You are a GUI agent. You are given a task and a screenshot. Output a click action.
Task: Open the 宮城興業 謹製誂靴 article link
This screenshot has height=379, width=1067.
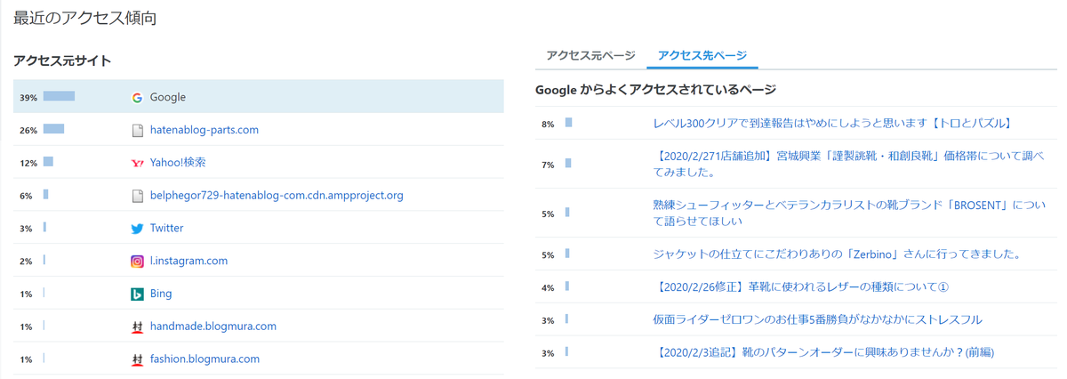tap(848, 164)
